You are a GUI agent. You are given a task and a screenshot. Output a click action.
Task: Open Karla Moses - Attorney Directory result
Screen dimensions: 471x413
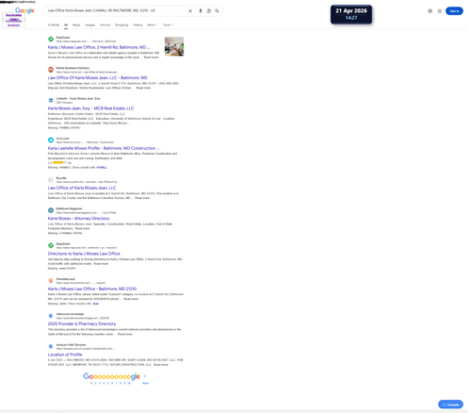pyautogui.click(x=78, y=218)
